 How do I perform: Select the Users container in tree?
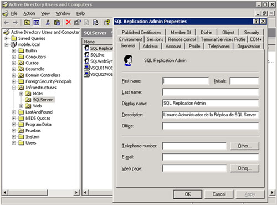point(31,143)
